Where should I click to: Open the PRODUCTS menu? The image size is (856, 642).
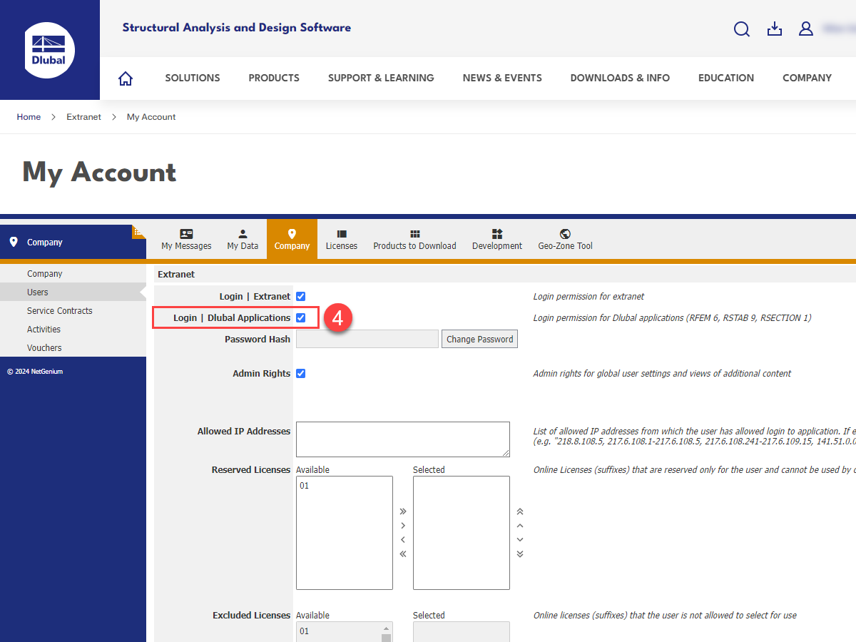(274, 78)
